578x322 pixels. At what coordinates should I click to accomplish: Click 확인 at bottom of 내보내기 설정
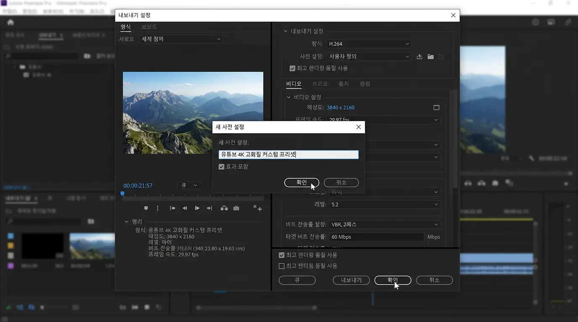click(x=393, y=280)
